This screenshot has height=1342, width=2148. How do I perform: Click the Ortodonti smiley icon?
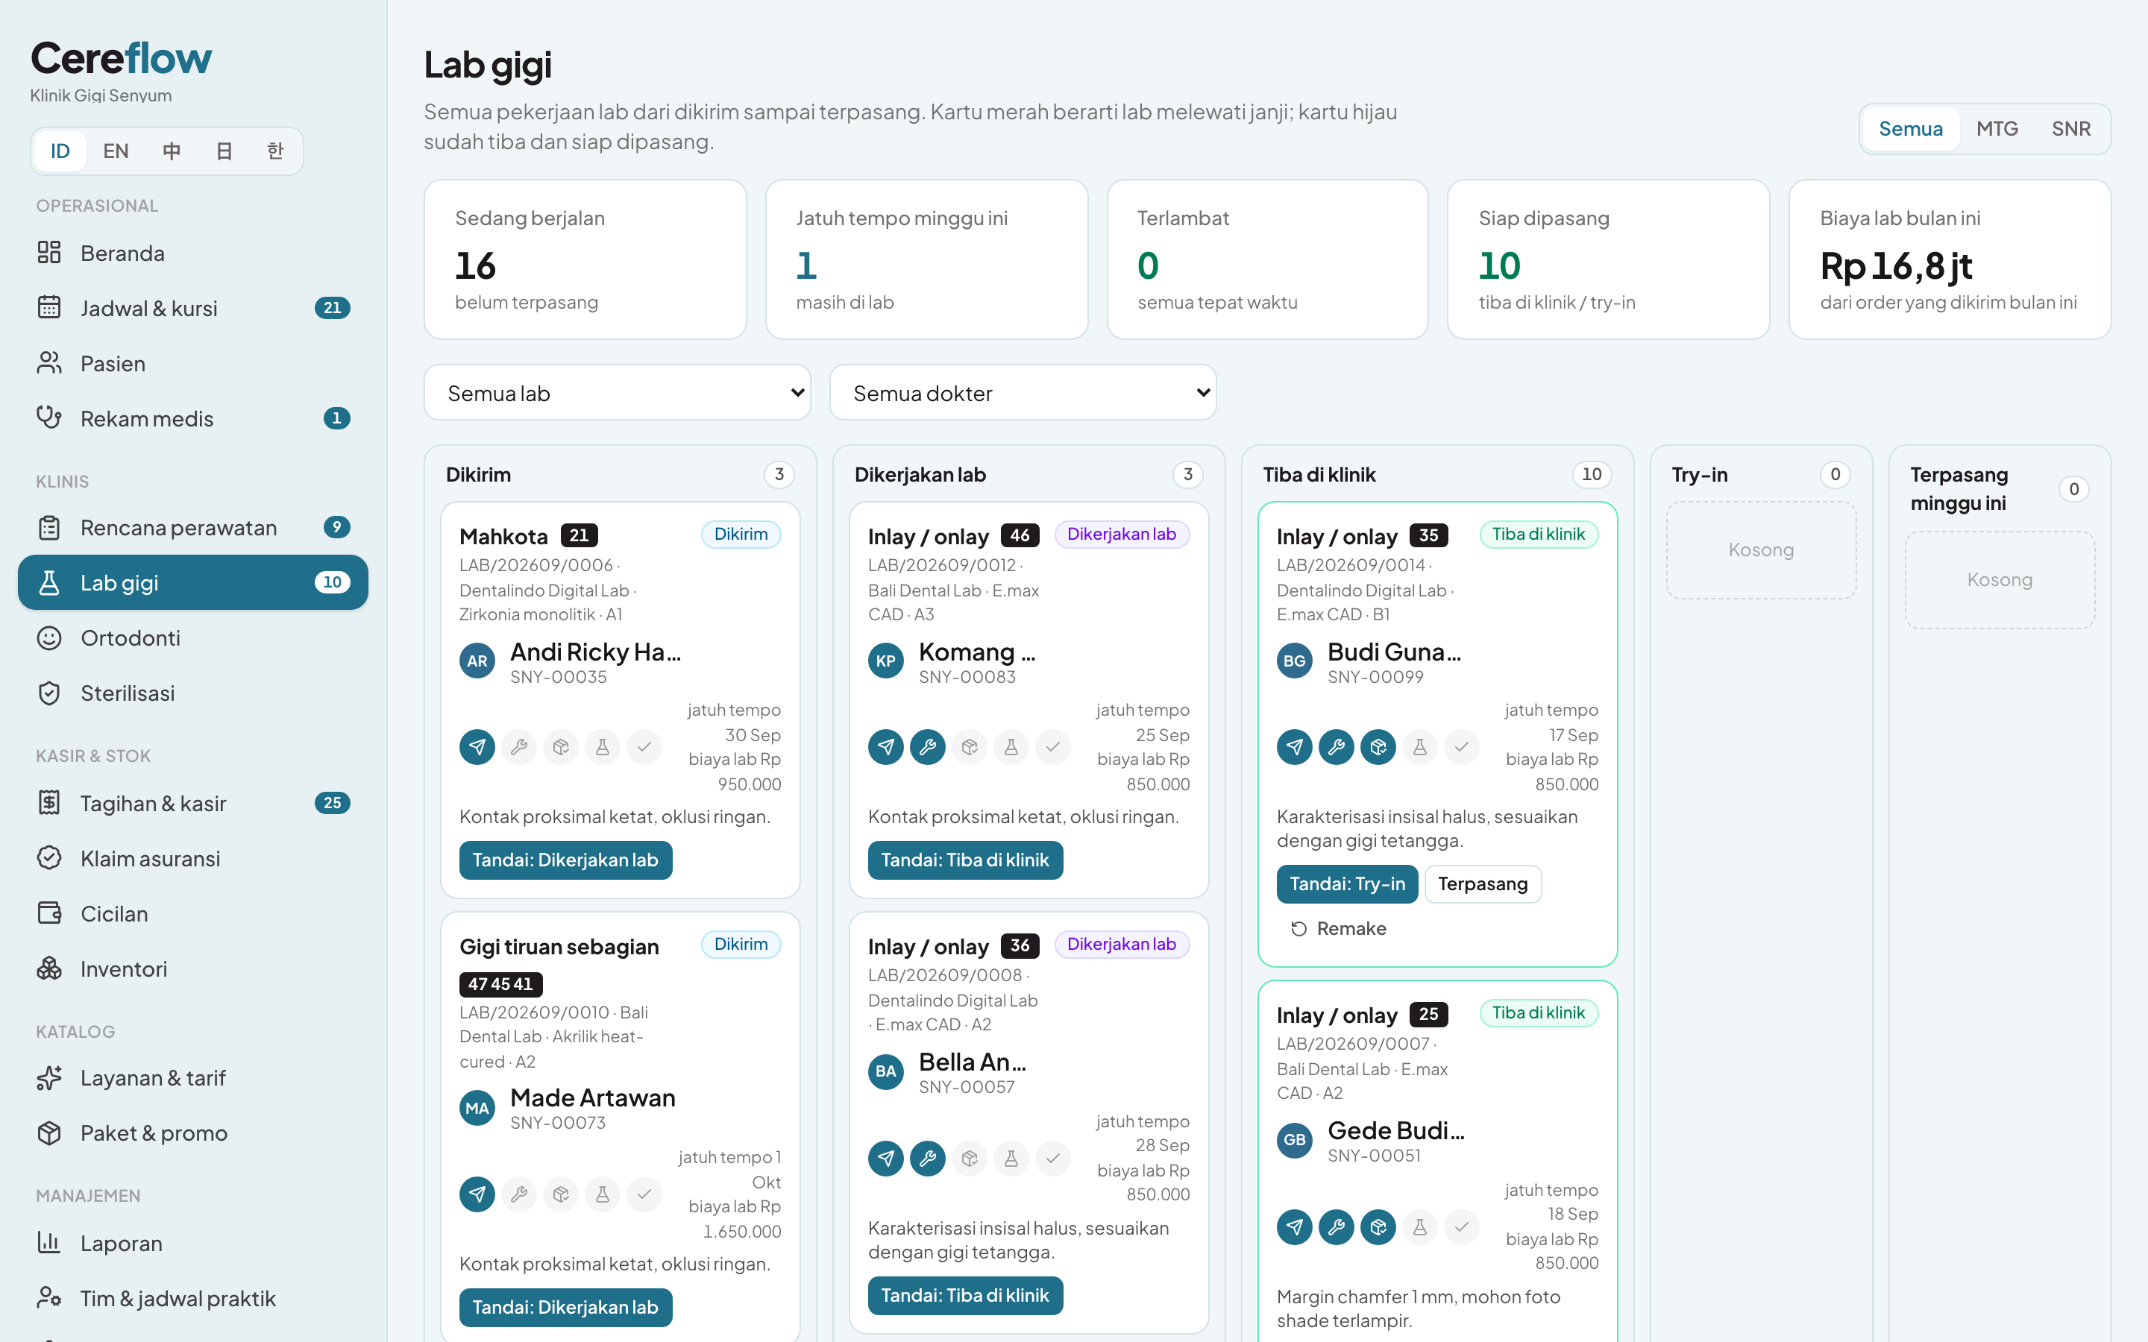[48, 637]
